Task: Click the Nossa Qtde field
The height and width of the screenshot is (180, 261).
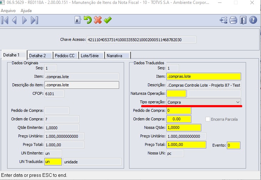Action: click(x=184, y=127)
